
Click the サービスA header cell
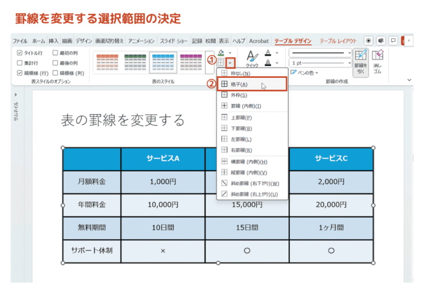click(163, 159)
